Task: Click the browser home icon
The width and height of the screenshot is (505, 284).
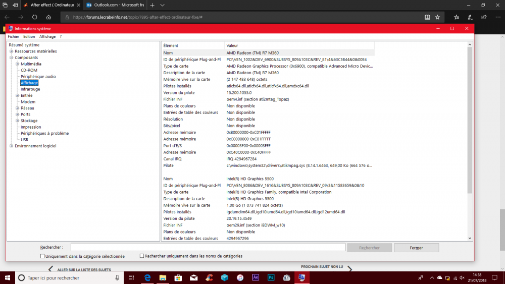Action: coord(48,17)
